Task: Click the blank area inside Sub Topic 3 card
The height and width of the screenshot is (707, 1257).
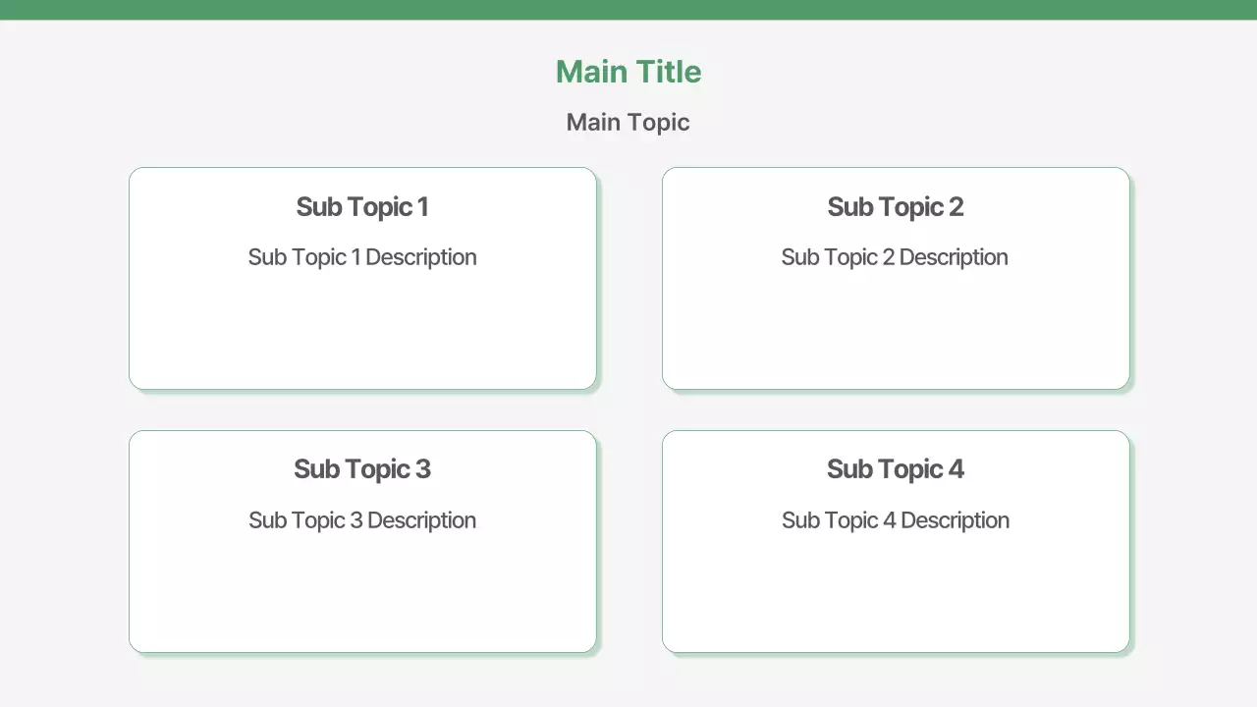Action: click(x=362, y=592)
